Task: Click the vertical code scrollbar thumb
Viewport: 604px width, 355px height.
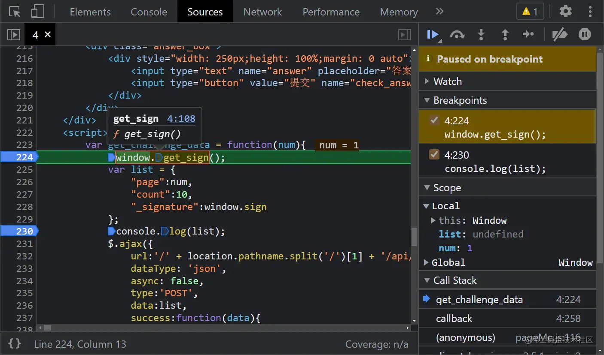Action: pyautogui.click(x=414, y=237)
